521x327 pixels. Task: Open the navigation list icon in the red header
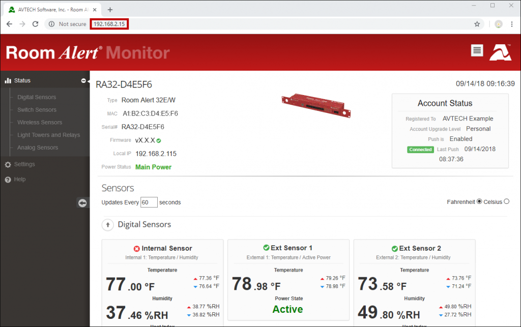[x=477, y=51]
